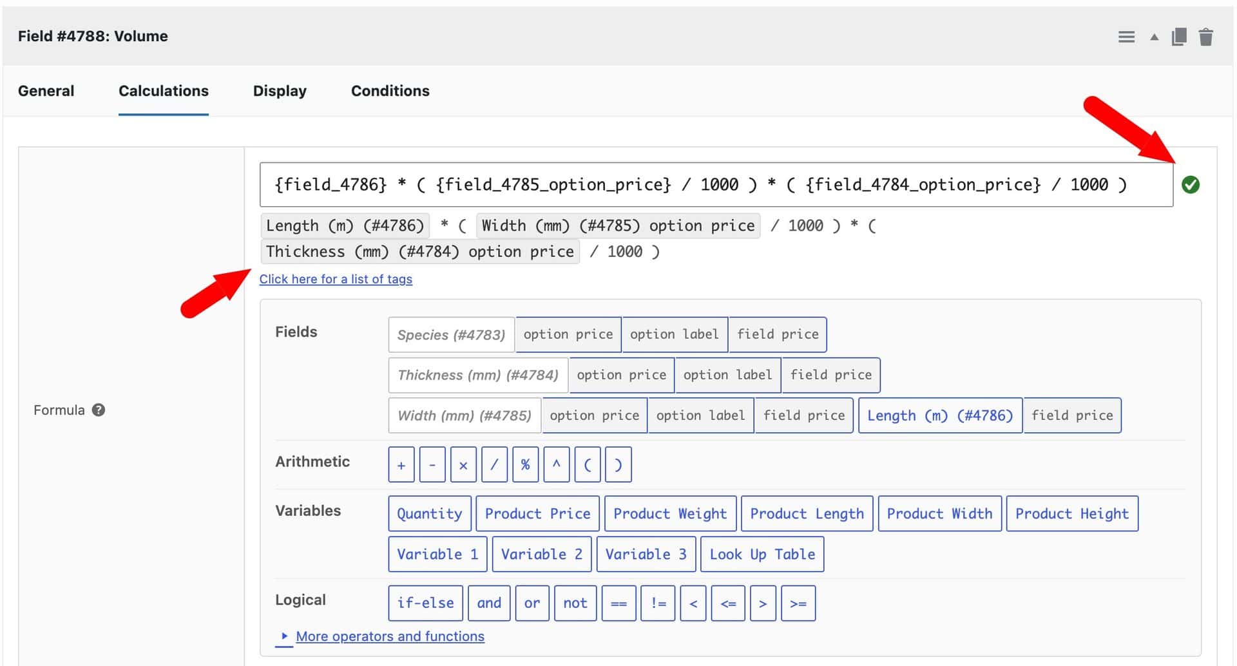The width and height of the screenshot is (1237, 666).
Task: Insert Species option price tag
Action: click(568, 334)
